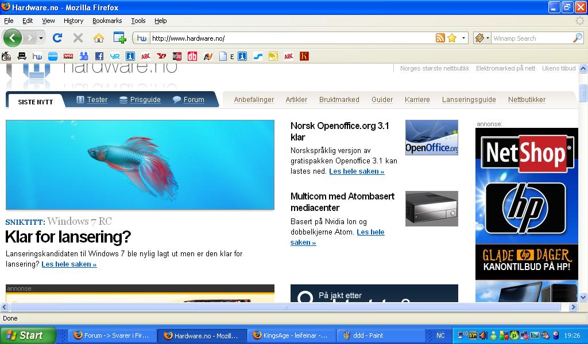Viewport: 588px width, 344px height.
Task: Click the NetShop HP advertisement banner
Action: coord(527,215)
